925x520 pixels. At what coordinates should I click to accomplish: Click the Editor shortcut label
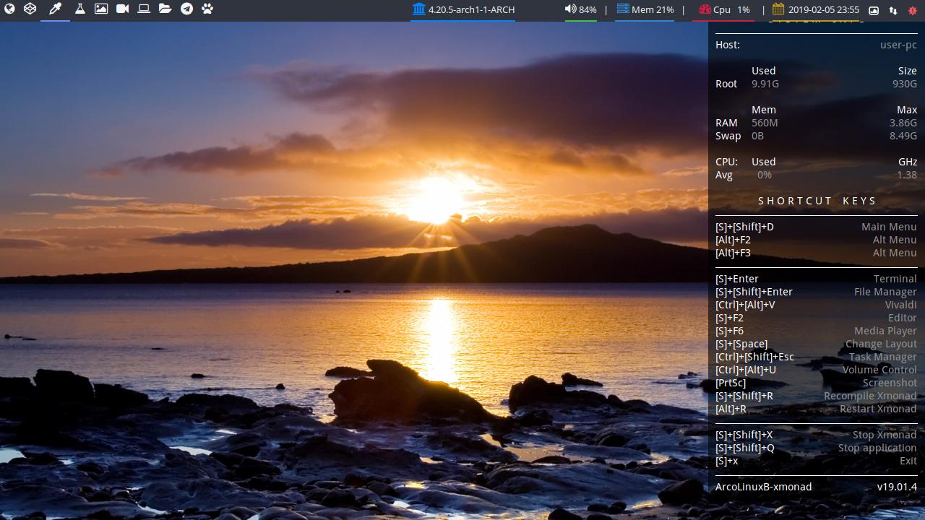(x=902, y=318)
